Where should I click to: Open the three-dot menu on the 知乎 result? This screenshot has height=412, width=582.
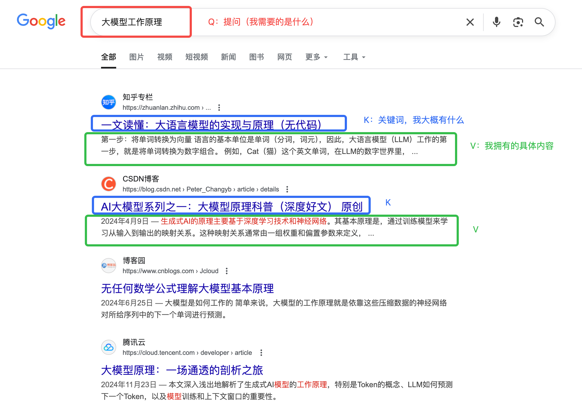219,107
